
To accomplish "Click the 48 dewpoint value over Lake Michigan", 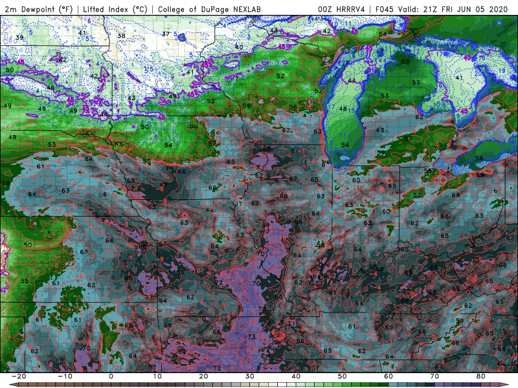I will [343, 109].
